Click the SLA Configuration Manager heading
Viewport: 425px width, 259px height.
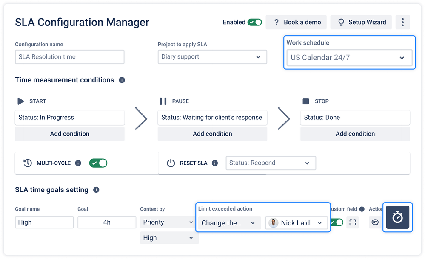(82, 22)
